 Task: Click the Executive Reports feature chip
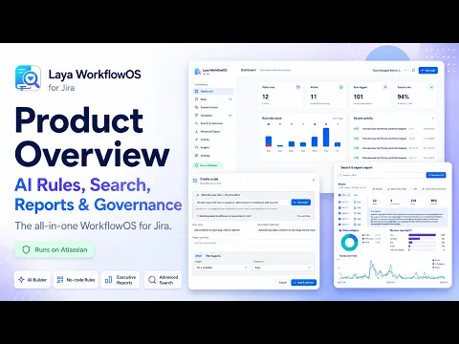tap(120, 280)
